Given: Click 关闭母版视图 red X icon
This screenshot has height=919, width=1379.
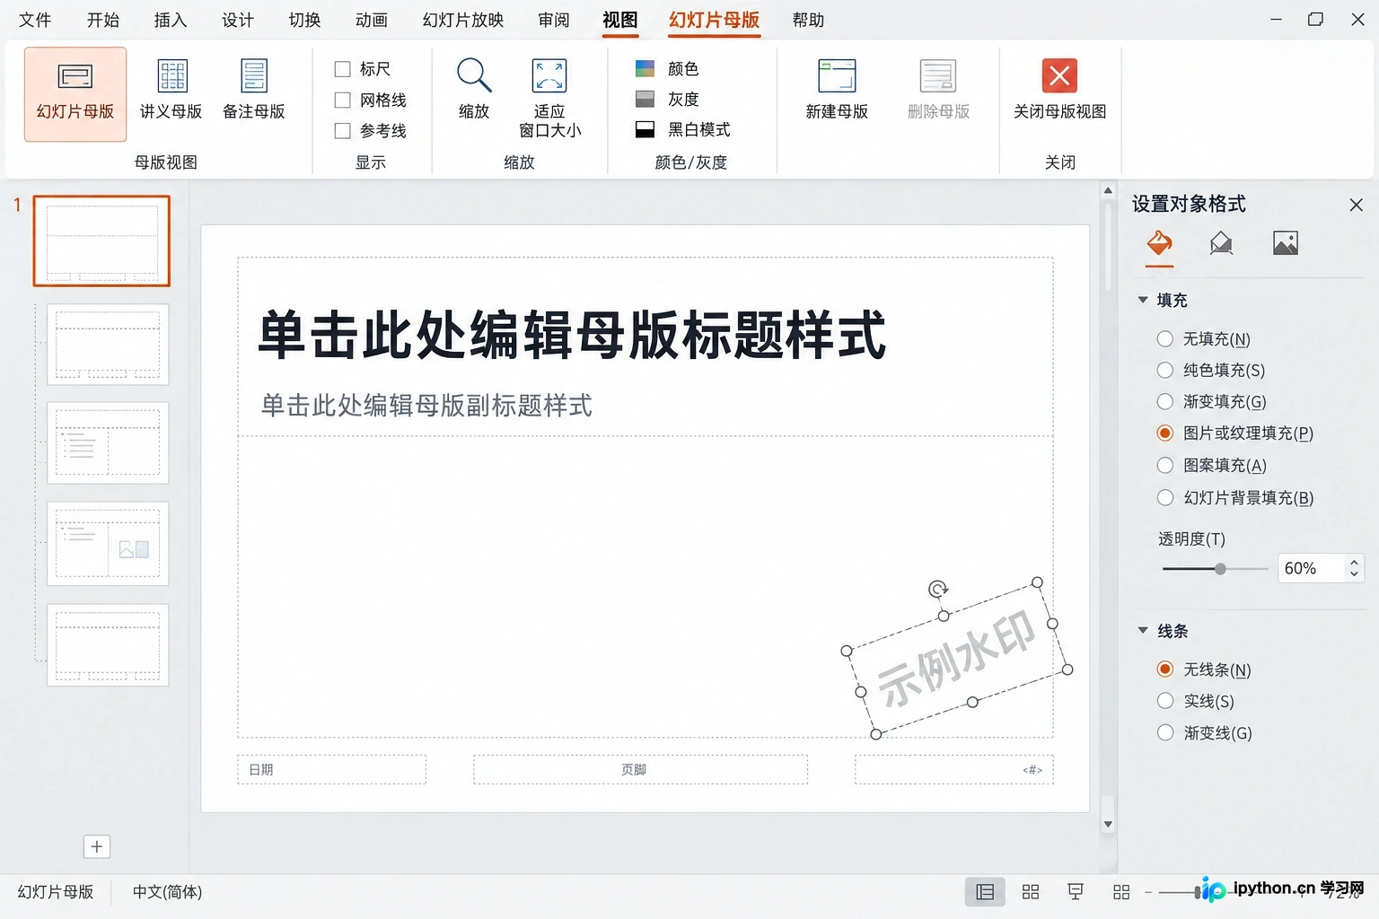Looking at the screenshot, I should (1059, 76).
